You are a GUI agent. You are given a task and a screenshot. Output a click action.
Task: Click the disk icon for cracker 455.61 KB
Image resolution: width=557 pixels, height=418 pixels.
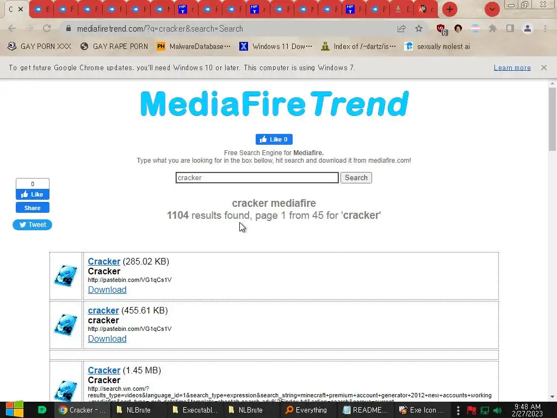[x=66, y=324]
